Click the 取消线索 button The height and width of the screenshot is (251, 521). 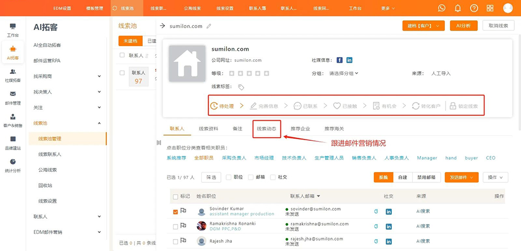(499, 26)
